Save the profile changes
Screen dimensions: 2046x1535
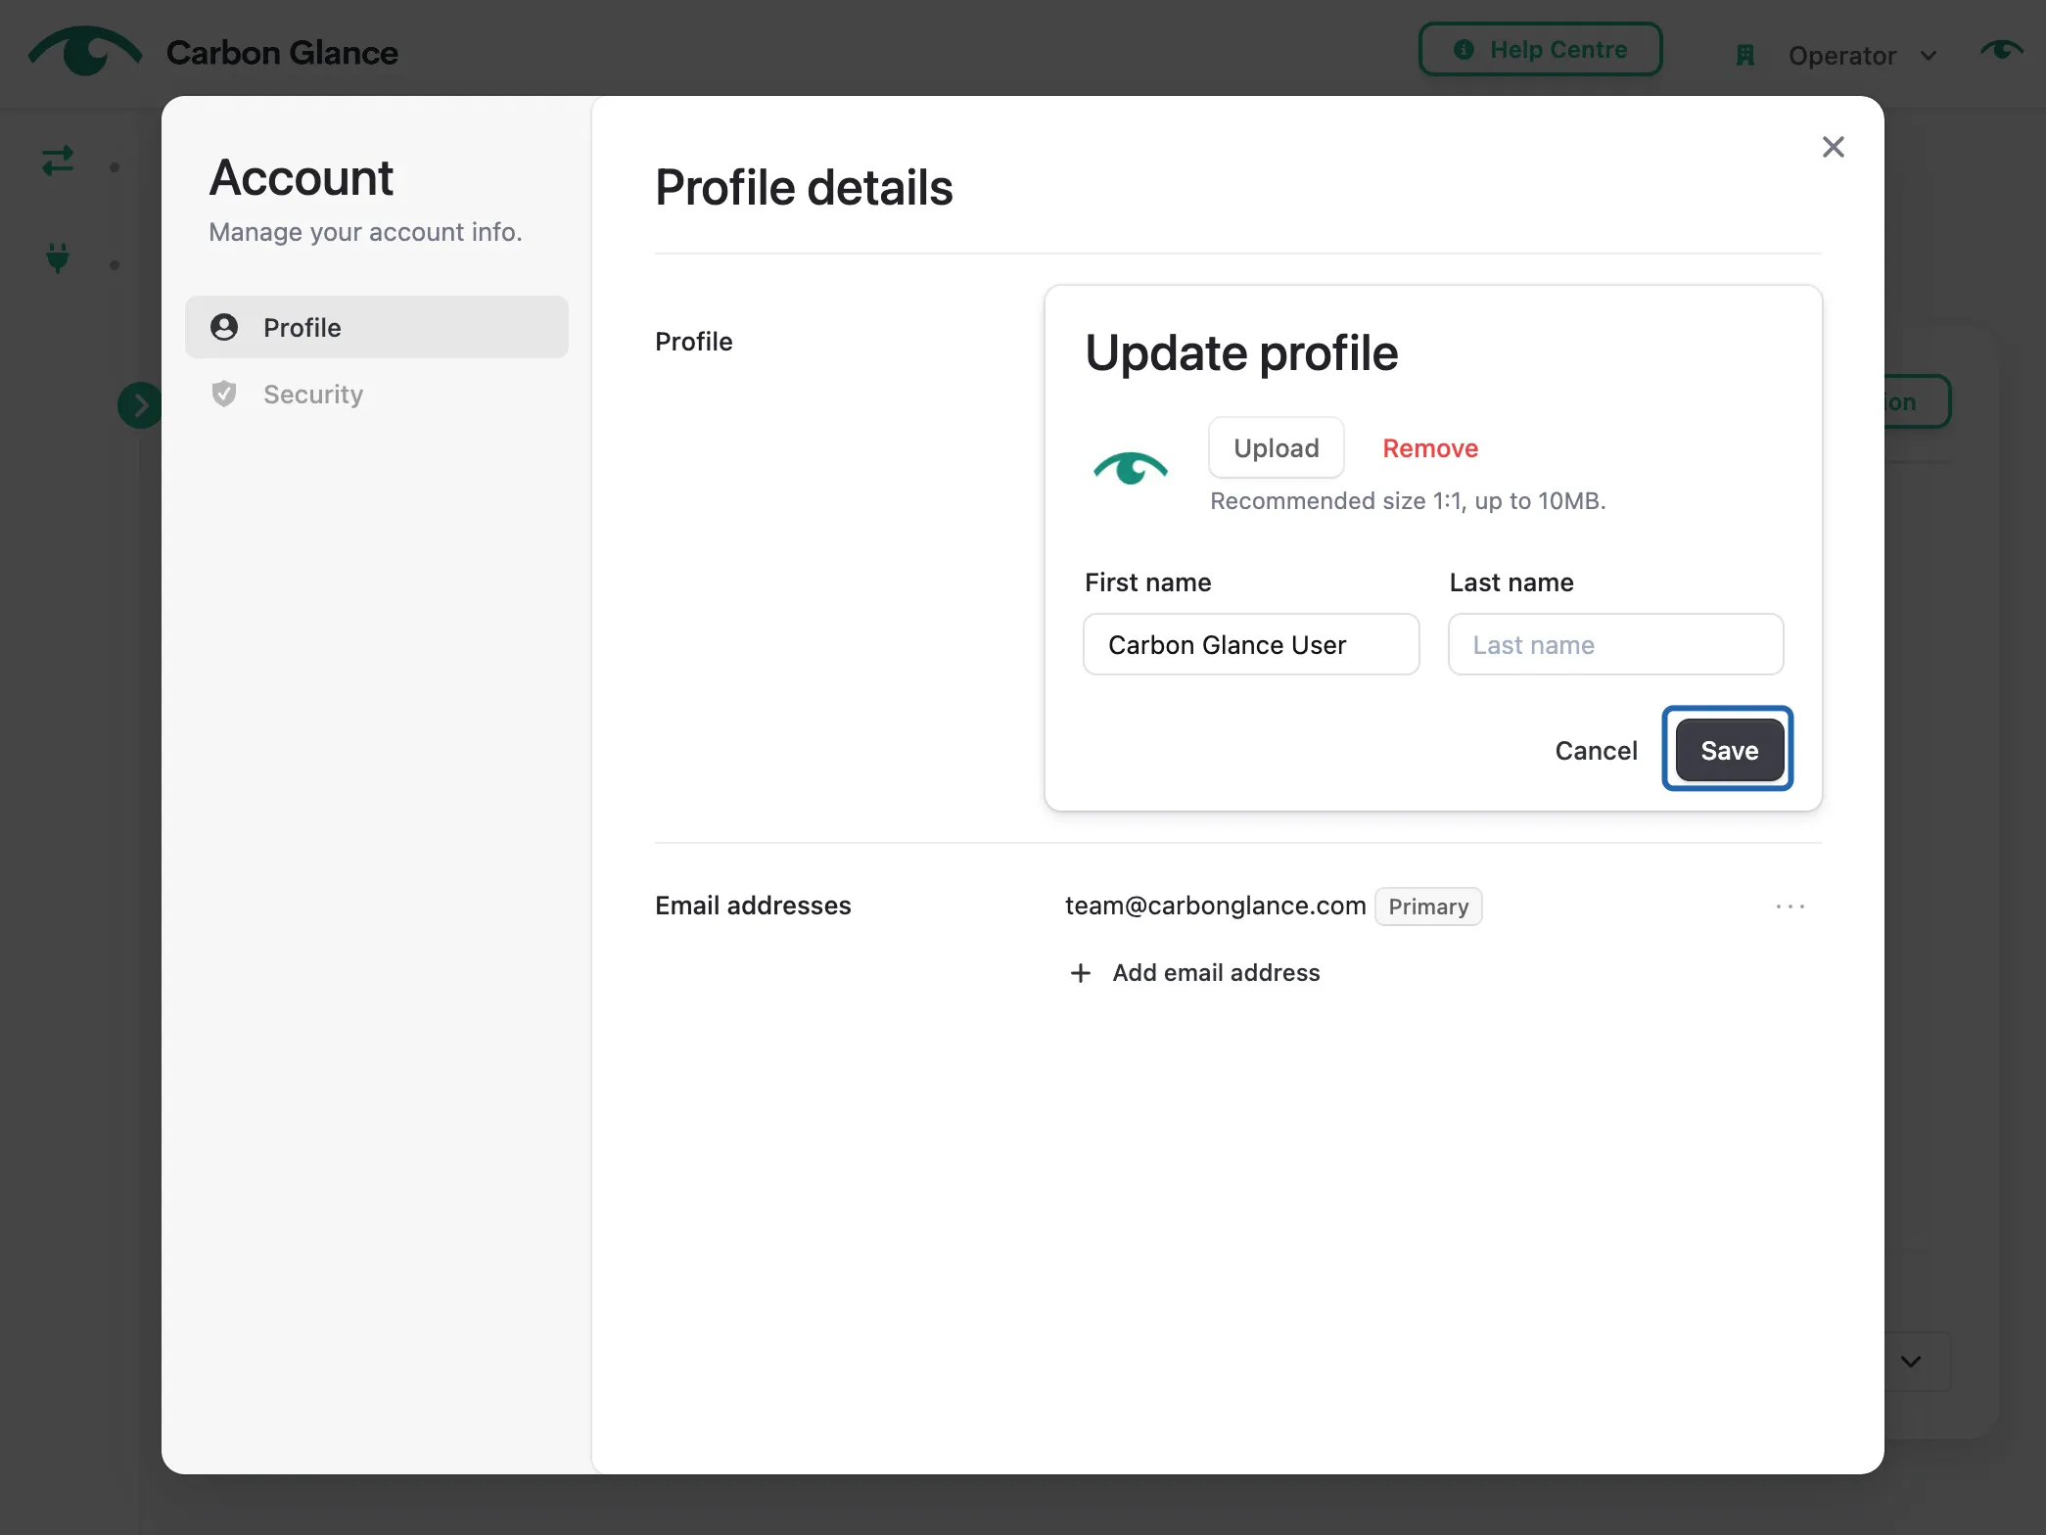tap(1728, 750)
